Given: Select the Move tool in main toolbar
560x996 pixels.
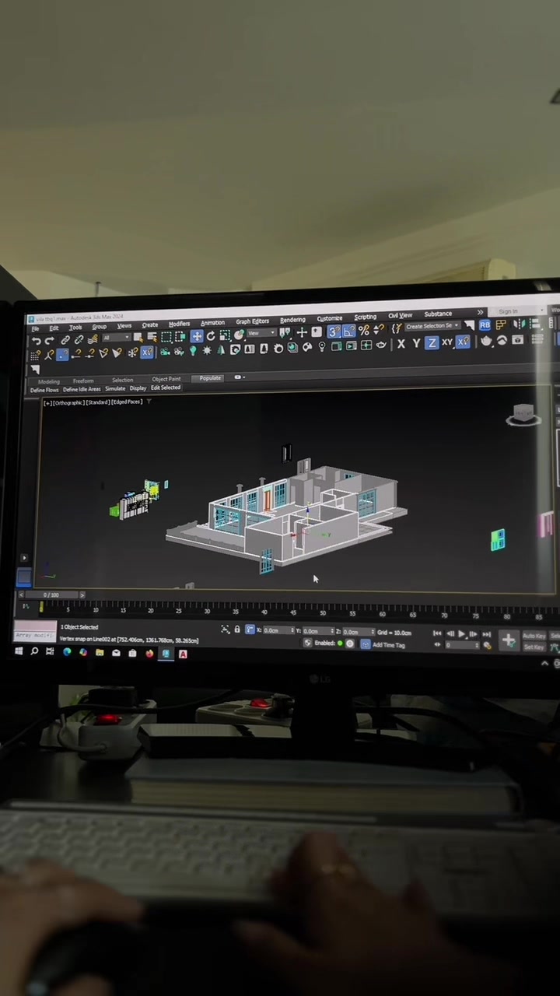Looking at the screenshot, I should (x=196, y=336).
